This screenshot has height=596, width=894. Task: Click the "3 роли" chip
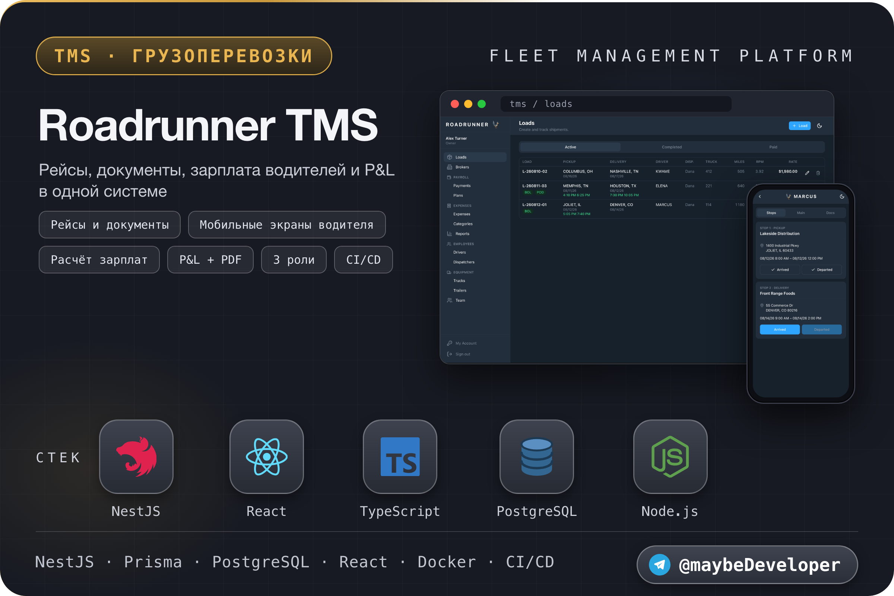pyautogui.click(x=294, y=260)
